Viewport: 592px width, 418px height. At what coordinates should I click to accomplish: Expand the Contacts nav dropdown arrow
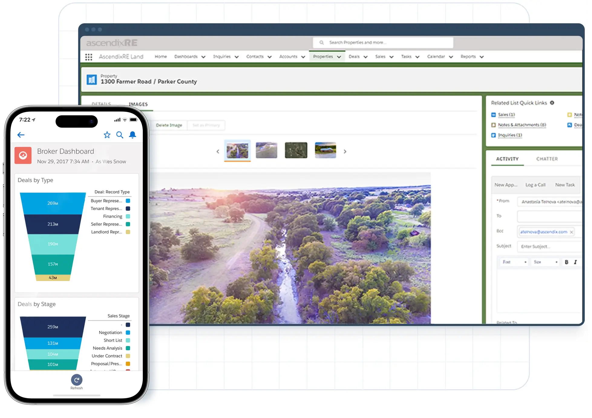270,57
